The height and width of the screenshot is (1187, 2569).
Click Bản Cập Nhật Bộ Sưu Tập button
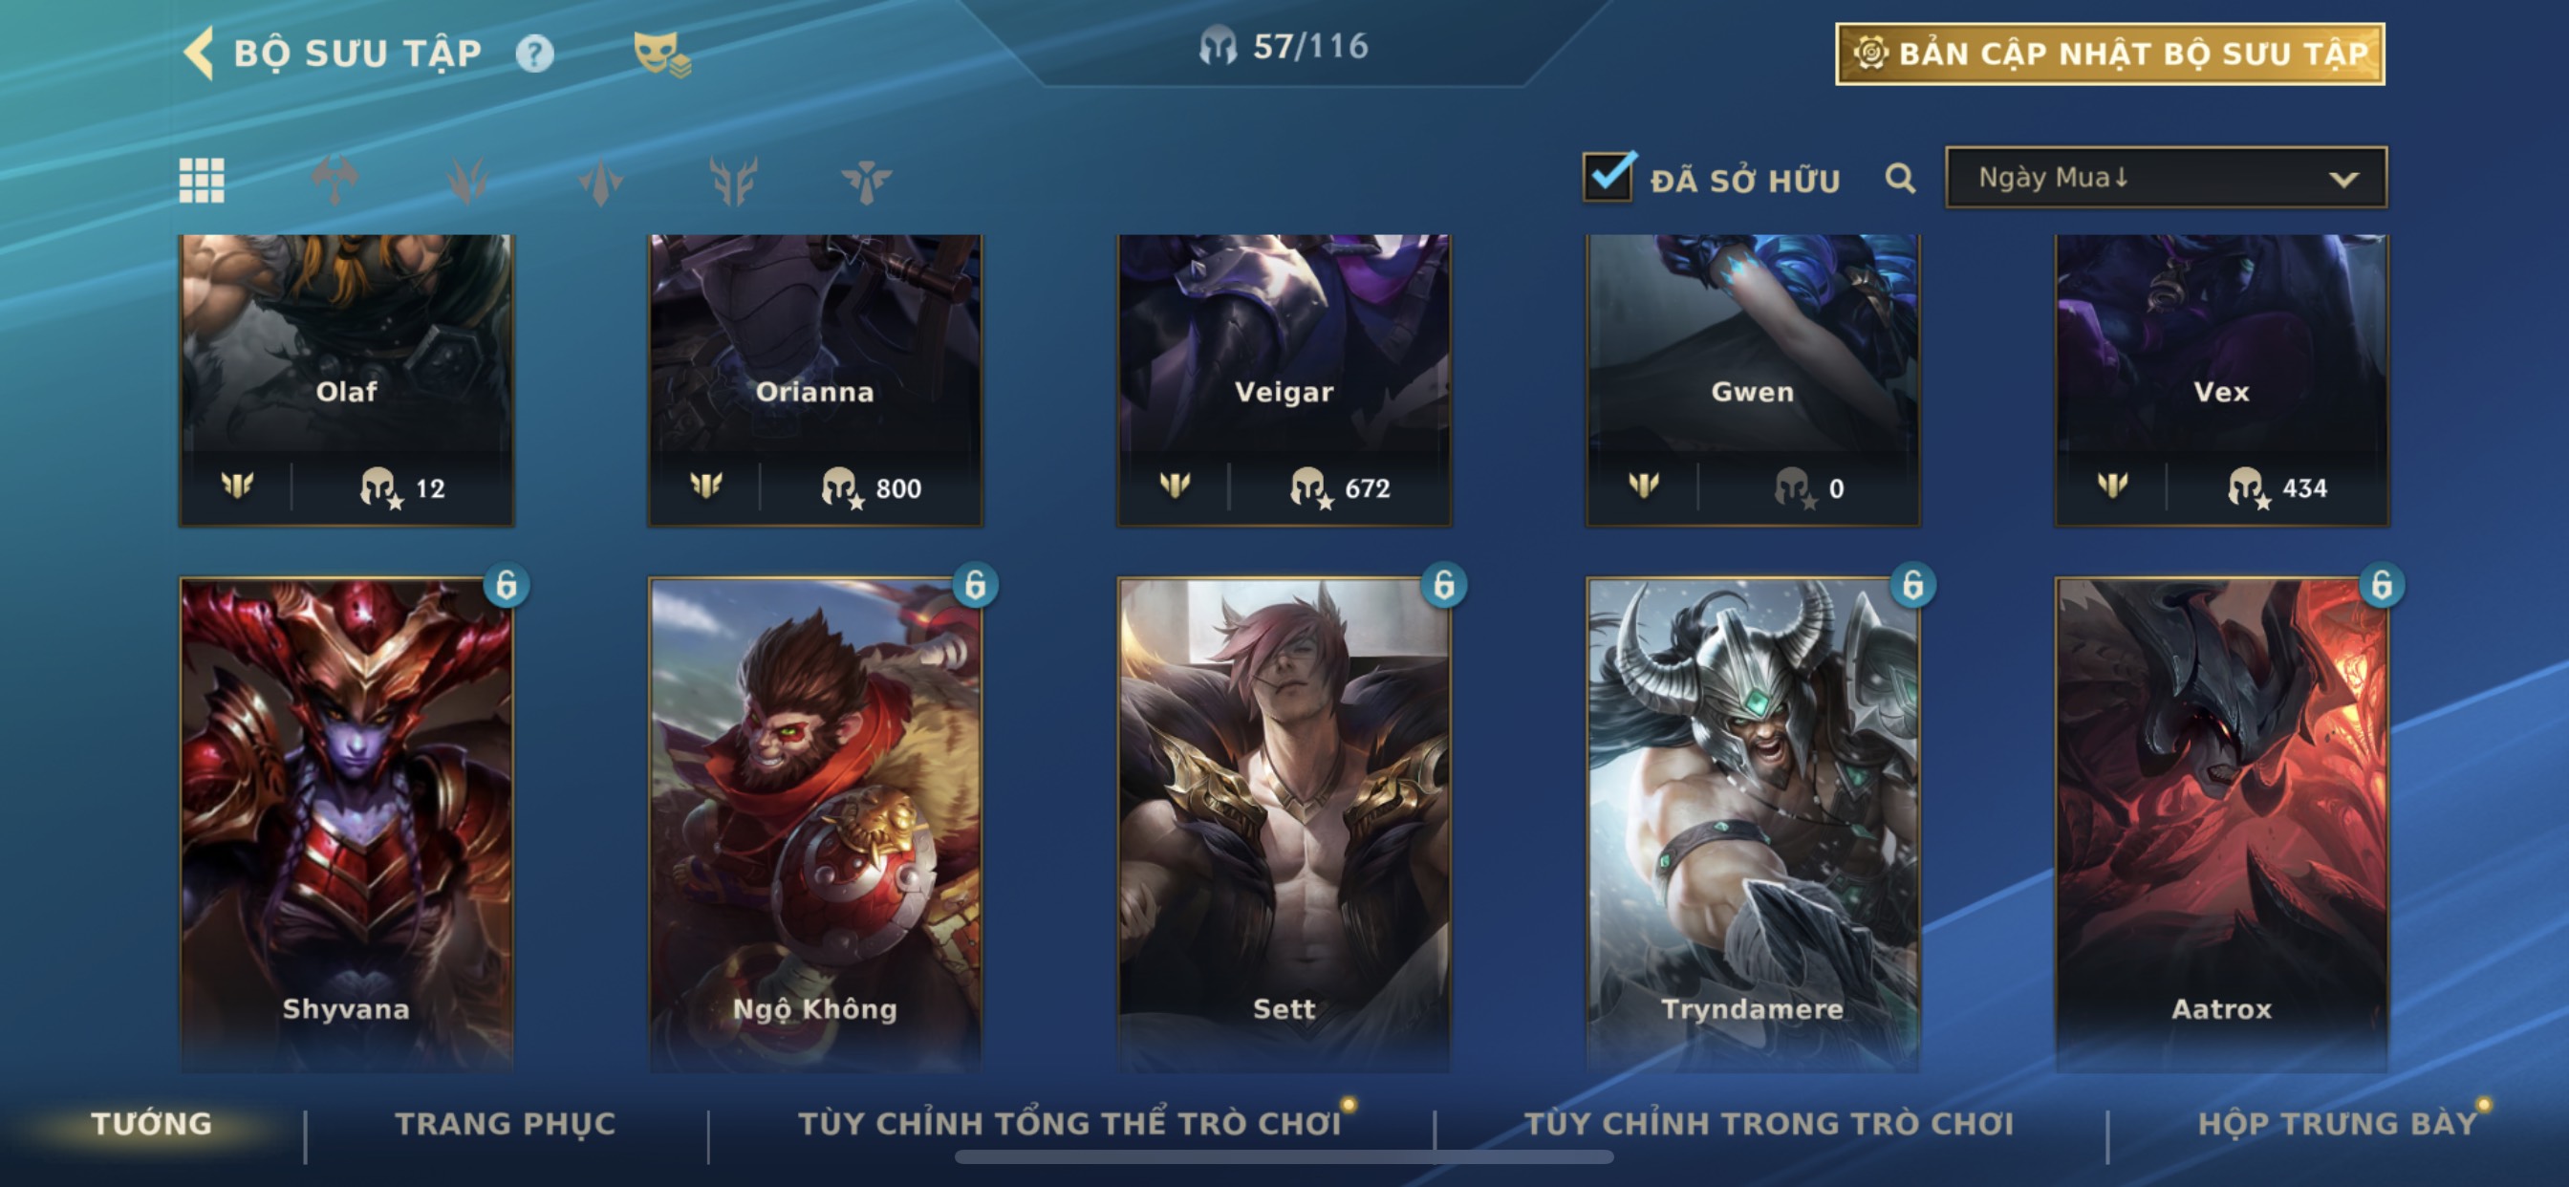[2110, 54]
